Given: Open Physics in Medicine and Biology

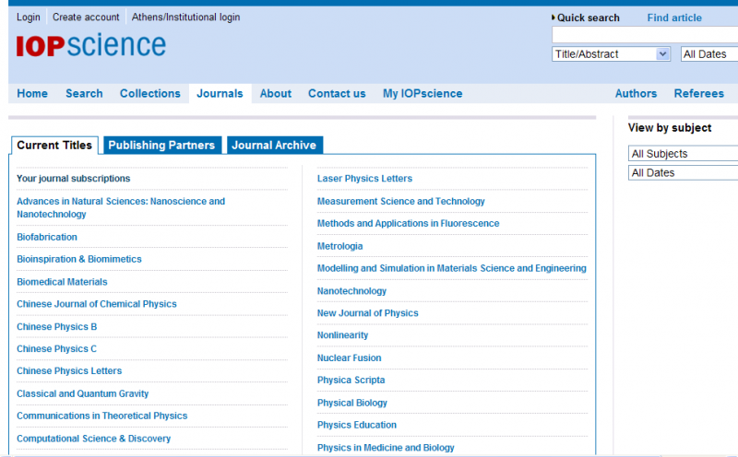Looking at the screenshot, I should pos(386,448).
